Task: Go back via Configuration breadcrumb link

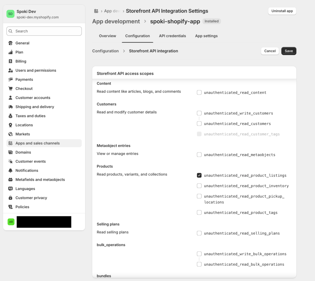Action: click(x=105, y=51)
